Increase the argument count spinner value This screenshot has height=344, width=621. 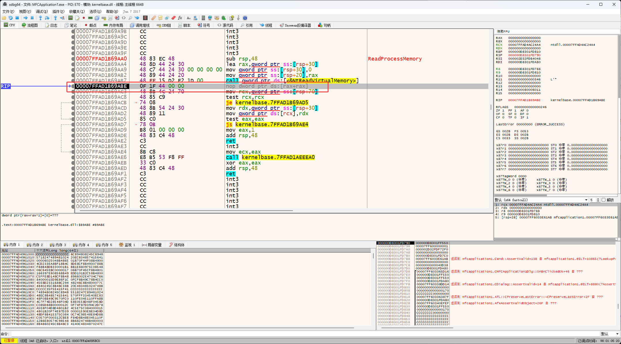click(x=598, y=199)
